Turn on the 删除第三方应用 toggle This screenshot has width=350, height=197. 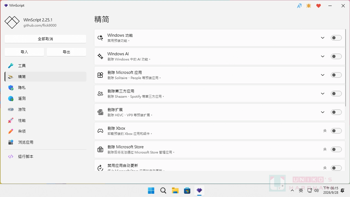click(336, 94)
